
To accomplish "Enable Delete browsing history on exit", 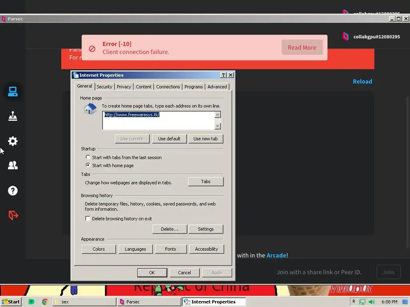I will click(88, 219).
